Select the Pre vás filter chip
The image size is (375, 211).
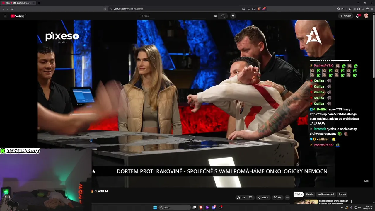pyautogui.click(x=310, y=194)
